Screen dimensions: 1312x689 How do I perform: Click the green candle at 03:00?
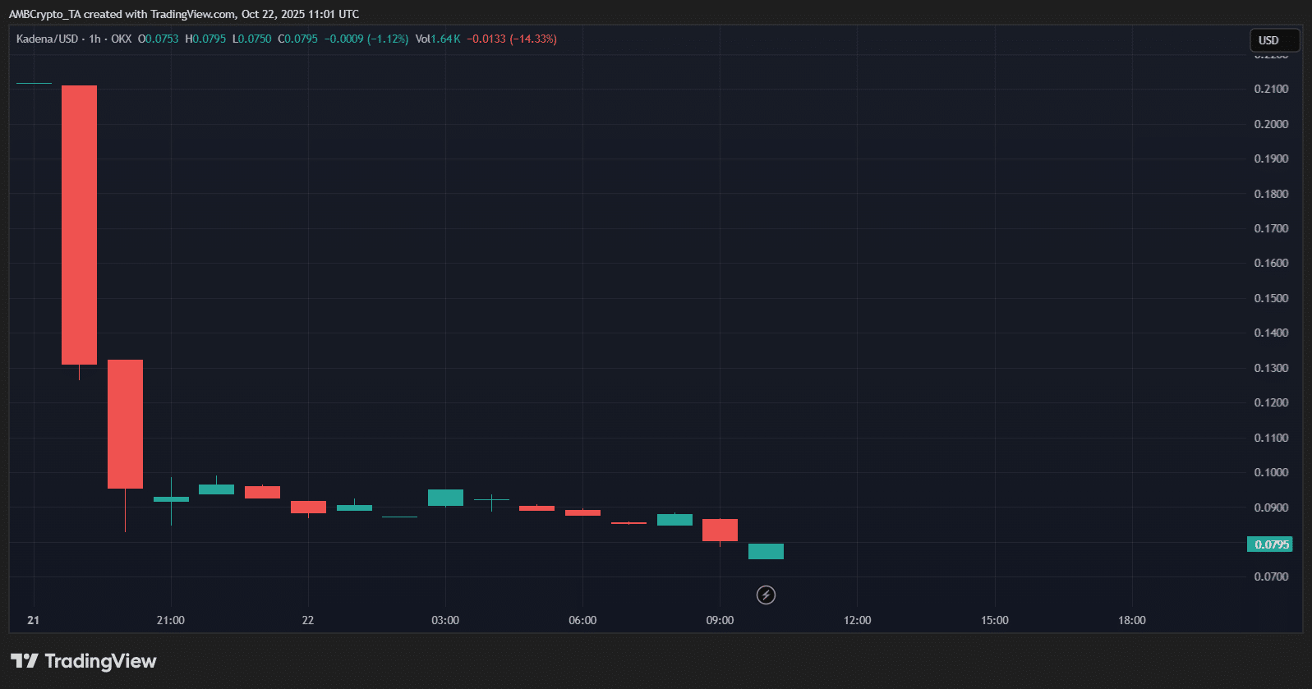[x=445, y=498]
